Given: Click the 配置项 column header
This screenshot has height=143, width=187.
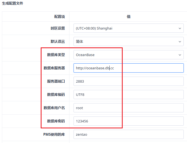Looking at the screenshot, I should point(59,17).
